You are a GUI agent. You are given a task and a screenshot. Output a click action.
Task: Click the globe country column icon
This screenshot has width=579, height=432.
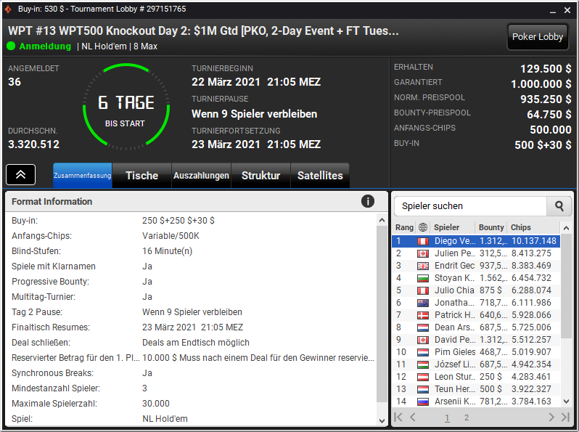pyautogui.click(x=423, y=227)
